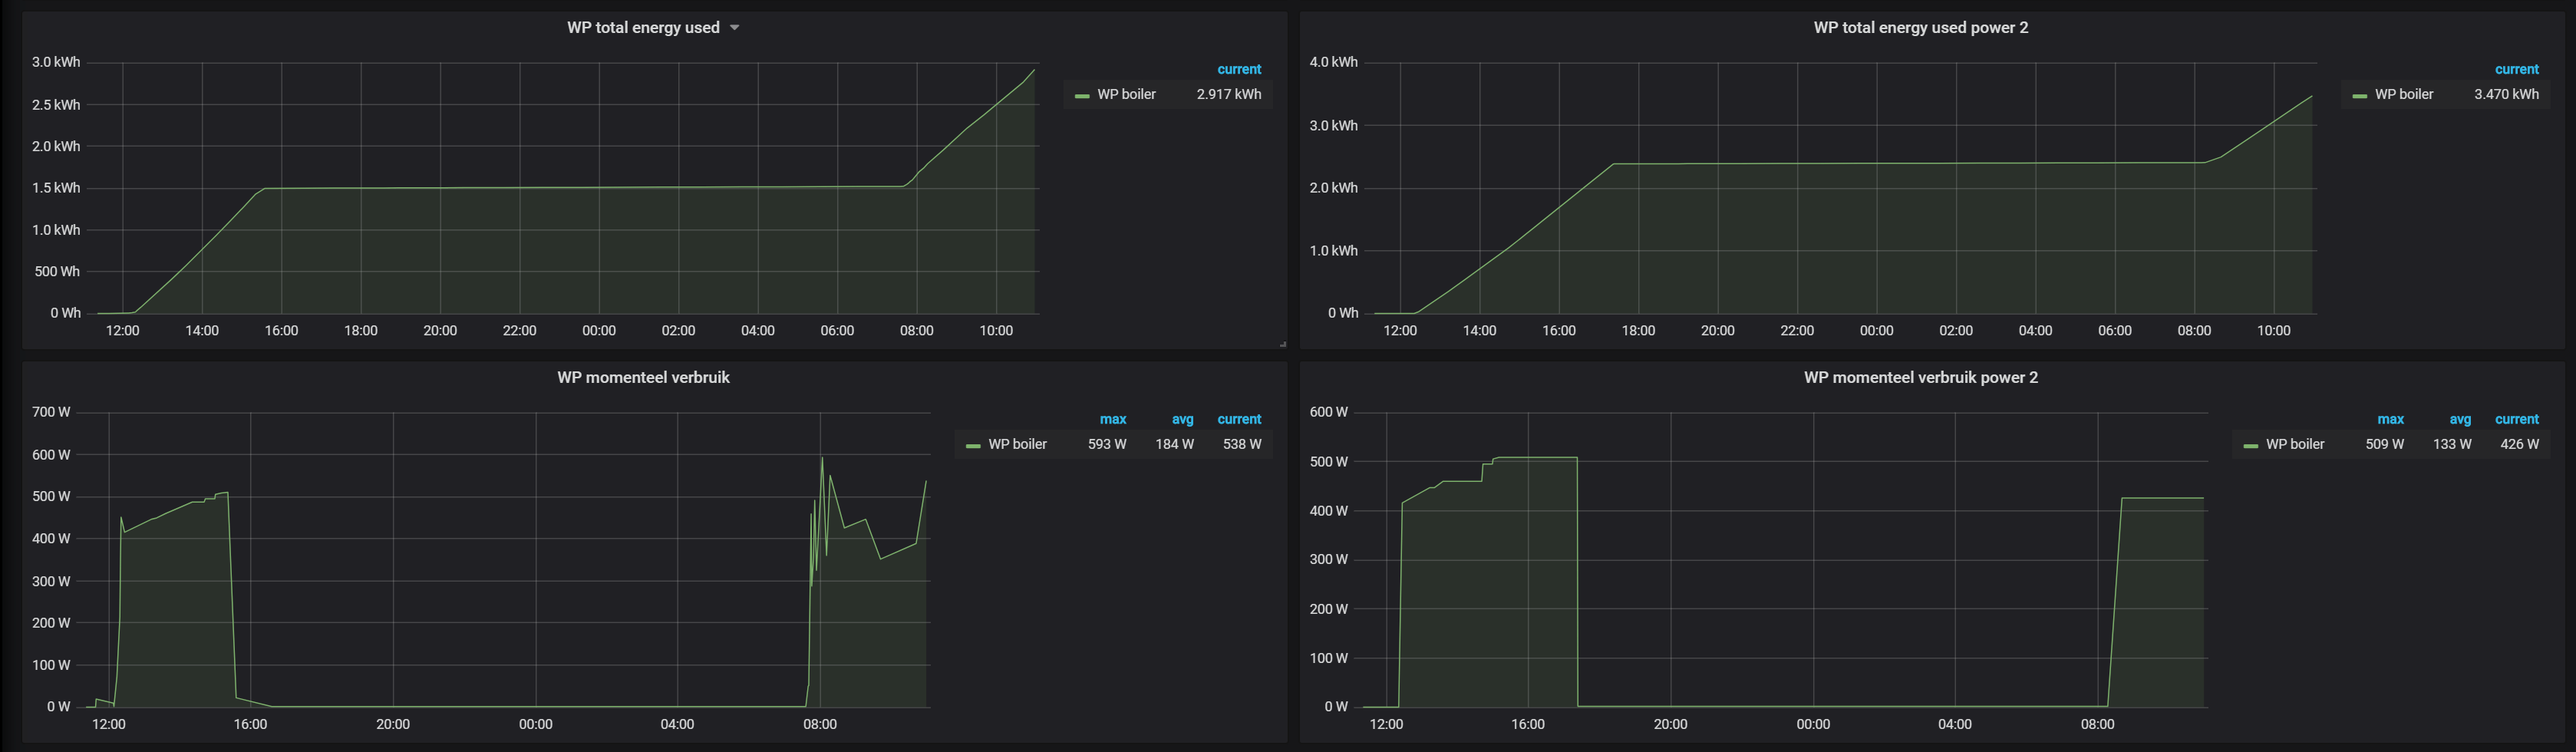Click the '426 W' current value
Image resolution: width=2576 pixels, height=752 pixels.
(x=2520, y=445)
